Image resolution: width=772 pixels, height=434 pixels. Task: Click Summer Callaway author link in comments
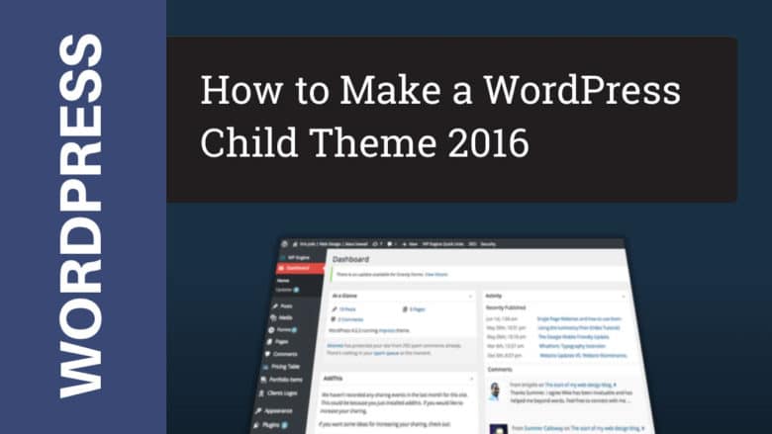(x=543, y=428)
